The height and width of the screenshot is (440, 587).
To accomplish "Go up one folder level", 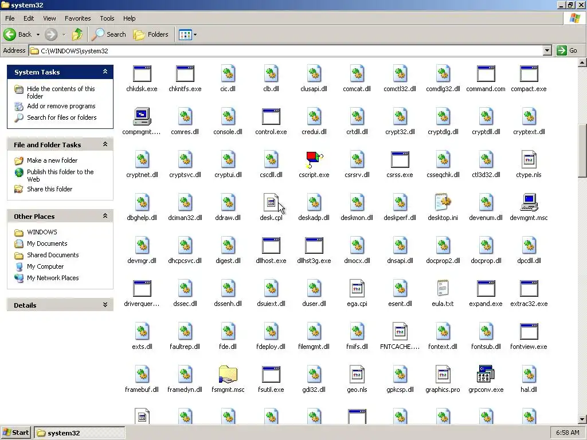I will coord(77,34).
